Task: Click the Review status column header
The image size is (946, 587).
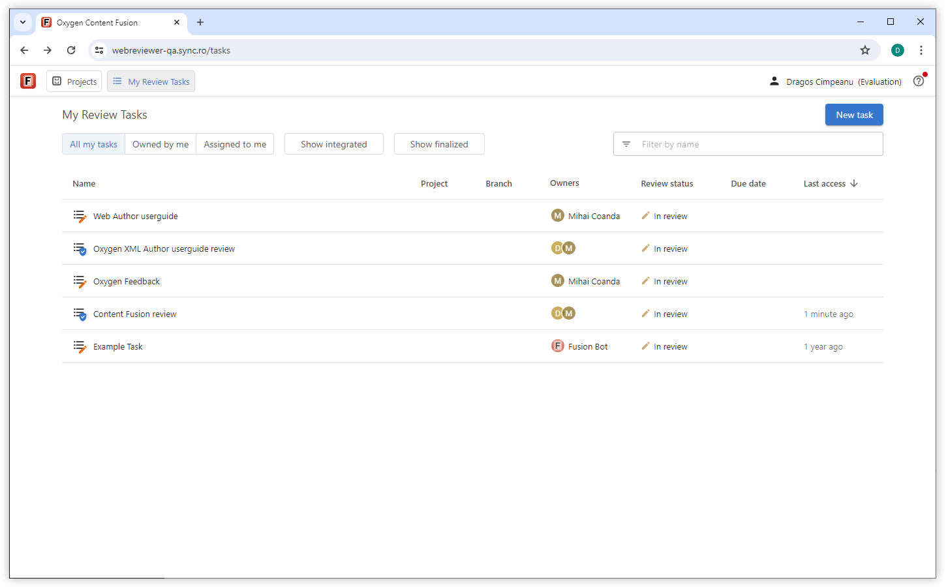Action: pyautogui.click(x=667, y=184)
